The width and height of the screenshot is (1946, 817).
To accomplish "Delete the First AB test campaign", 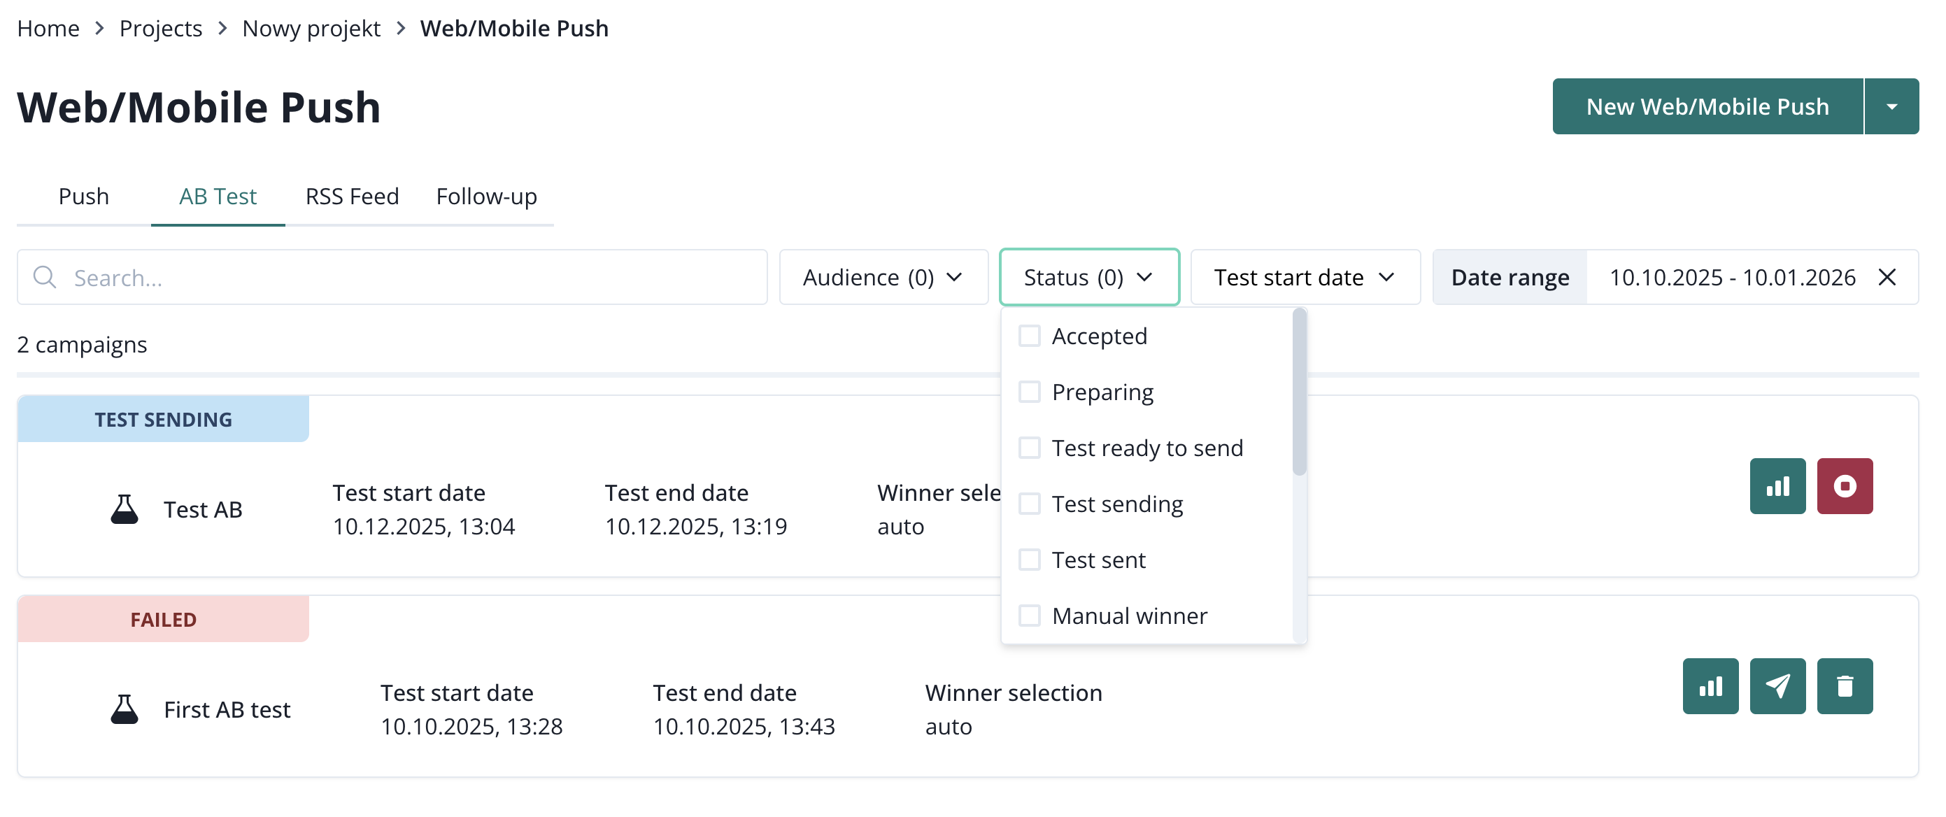I will [1844, 685].
